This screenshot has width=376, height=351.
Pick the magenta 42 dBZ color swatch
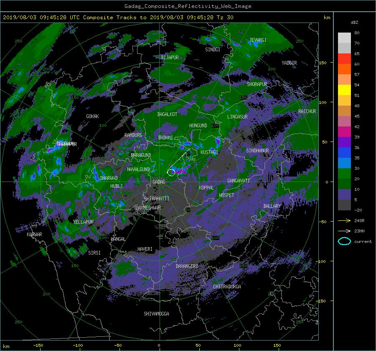point(344,131)
